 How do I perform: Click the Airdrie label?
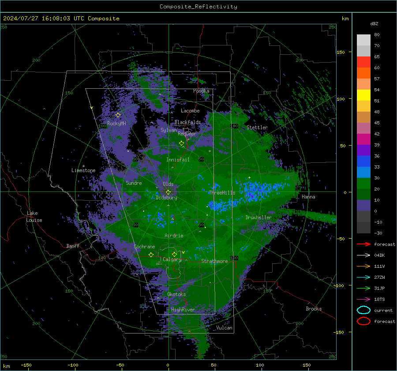(x=174, y=236)
